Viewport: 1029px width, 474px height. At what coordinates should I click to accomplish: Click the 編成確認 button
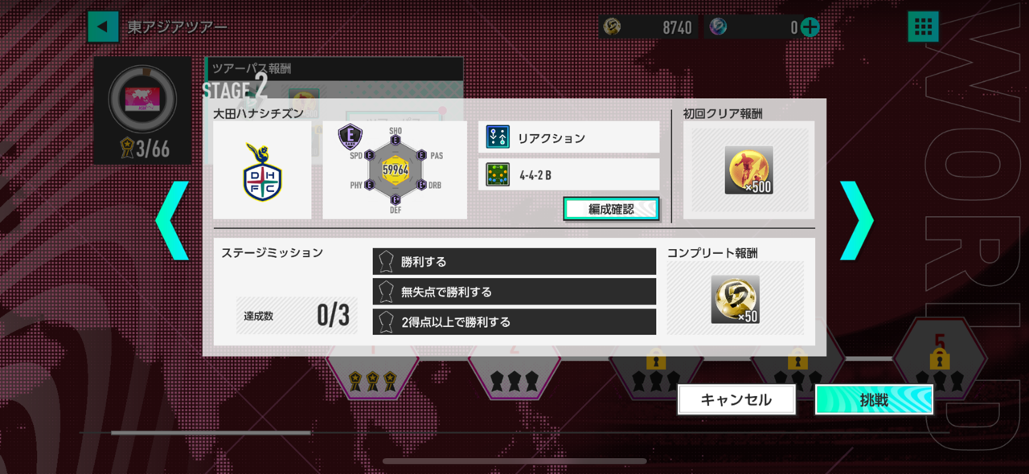(x=611, y=209)
